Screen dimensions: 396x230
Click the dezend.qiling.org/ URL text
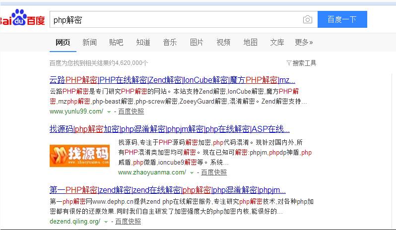point(75,222)
